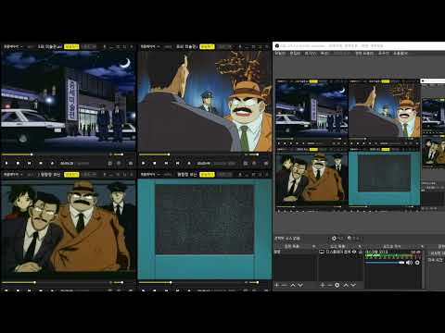Open the Scene Collection menu in OBS

point(364,54)
